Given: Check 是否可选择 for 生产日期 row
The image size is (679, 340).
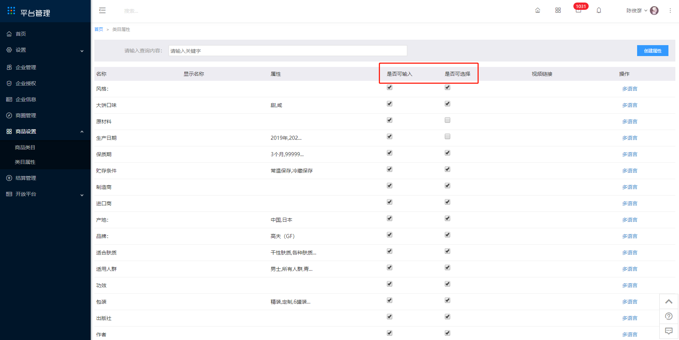Looking at the screenshot, I should (447, 137).
